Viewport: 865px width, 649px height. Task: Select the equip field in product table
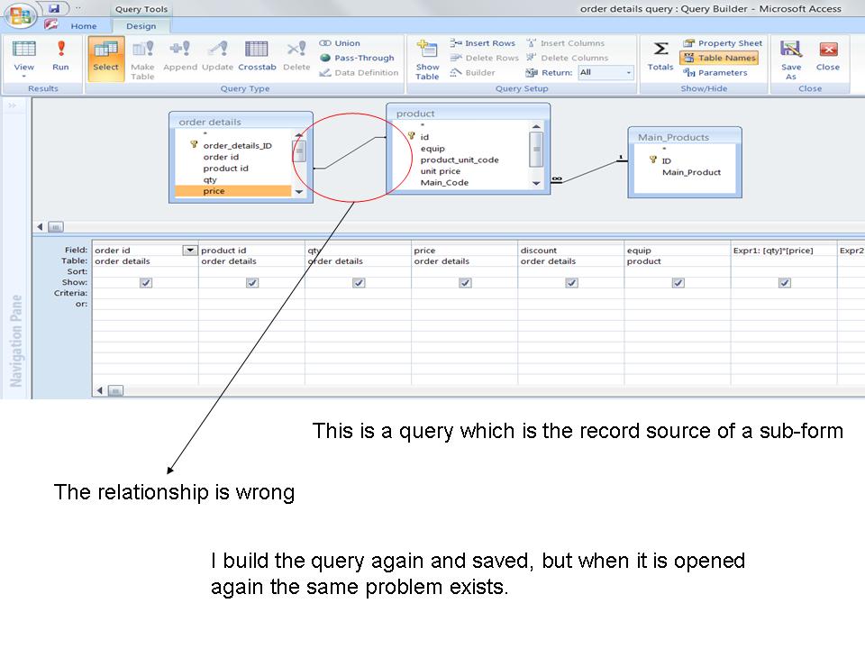[432, 149]
